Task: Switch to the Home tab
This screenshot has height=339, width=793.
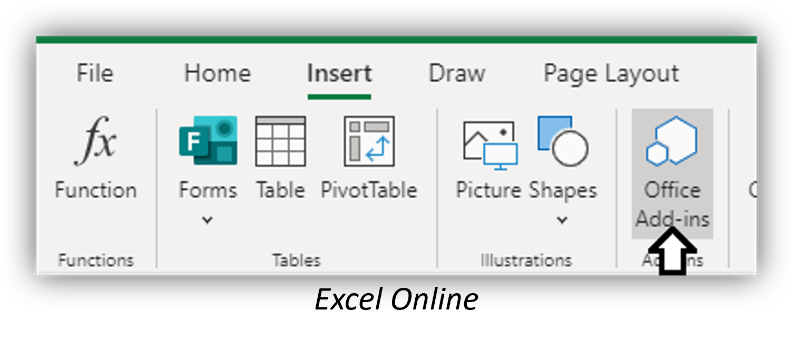Action: (x=217, y=73)
